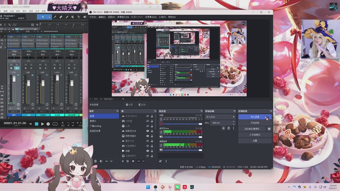The width and height of the screenshot is (340, 191).
Task: Add a transition with the plus icon
Action: (x=224, y=128)
